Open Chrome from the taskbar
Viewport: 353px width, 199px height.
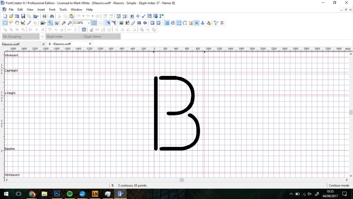click(x=32, y=194)
